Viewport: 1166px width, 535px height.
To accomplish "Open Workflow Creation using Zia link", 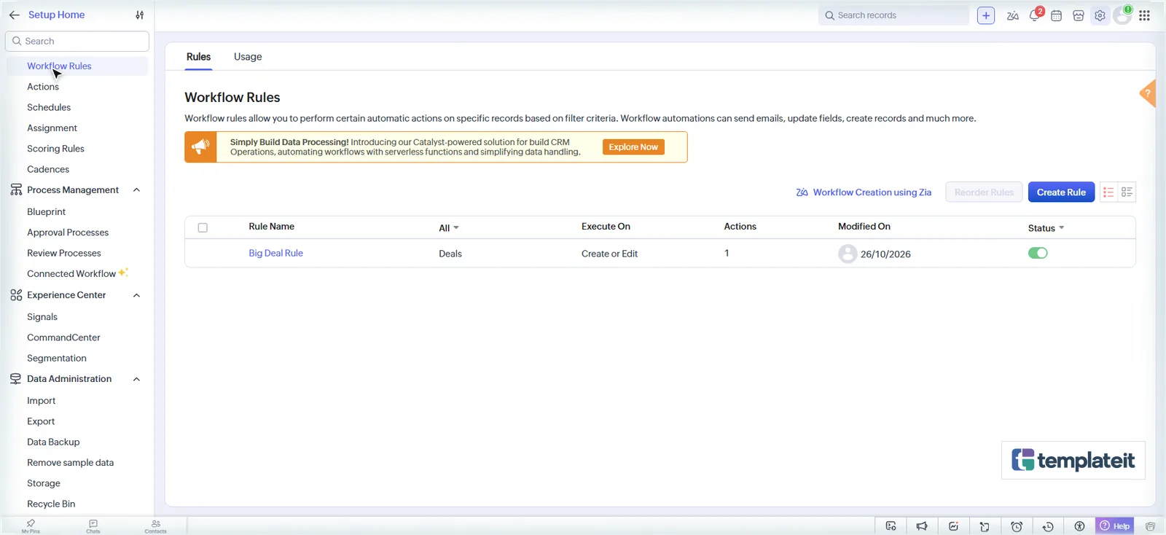I will [864, 192].
